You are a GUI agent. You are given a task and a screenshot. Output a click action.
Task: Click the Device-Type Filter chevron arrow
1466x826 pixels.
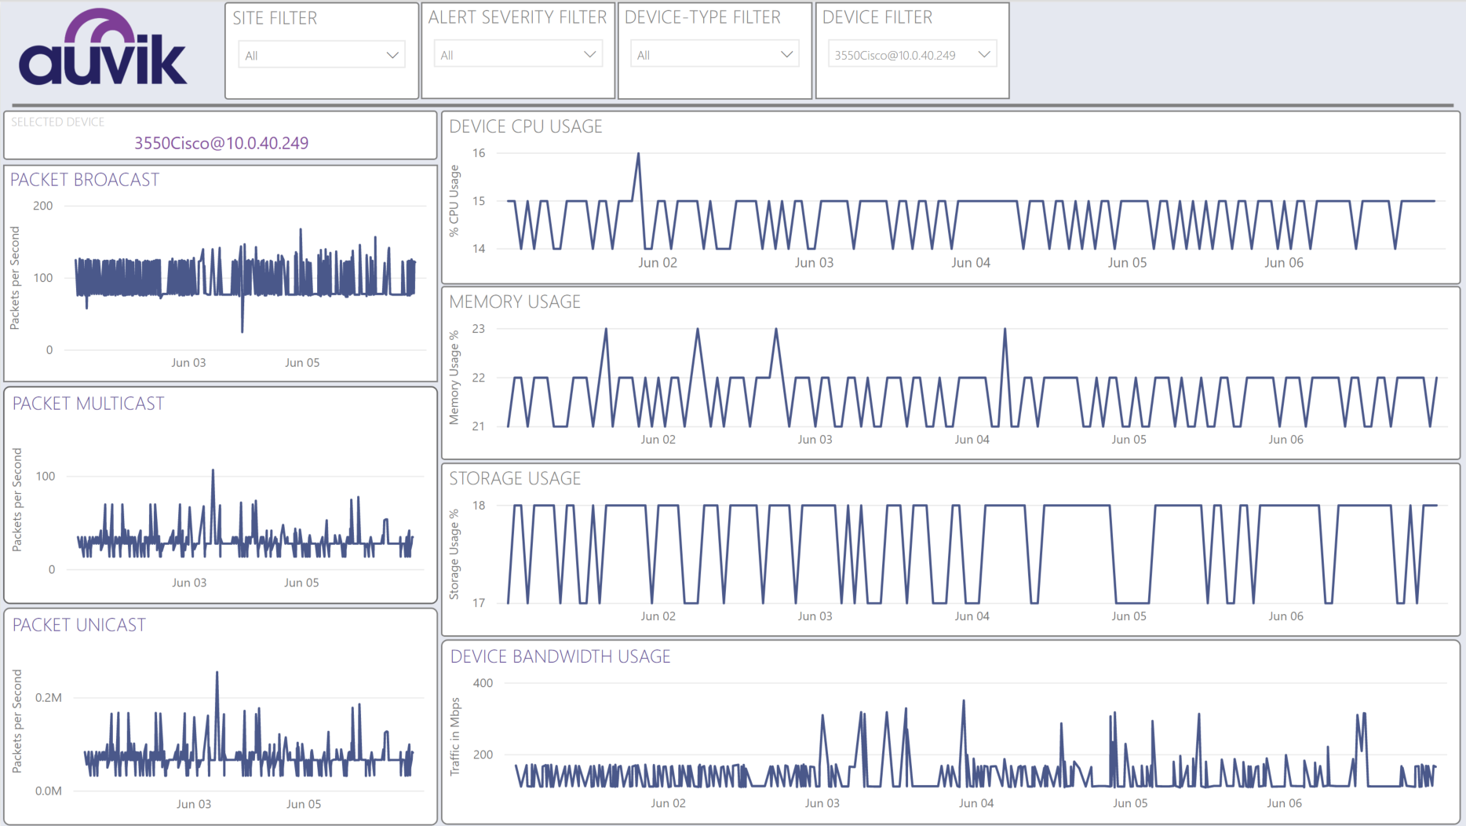pyautogui.click(x=786, y=55)
